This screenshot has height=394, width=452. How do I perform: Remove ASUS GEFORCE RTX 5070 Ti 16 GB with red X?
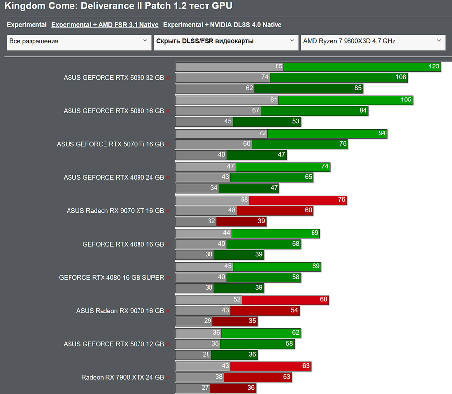(168, 145)
